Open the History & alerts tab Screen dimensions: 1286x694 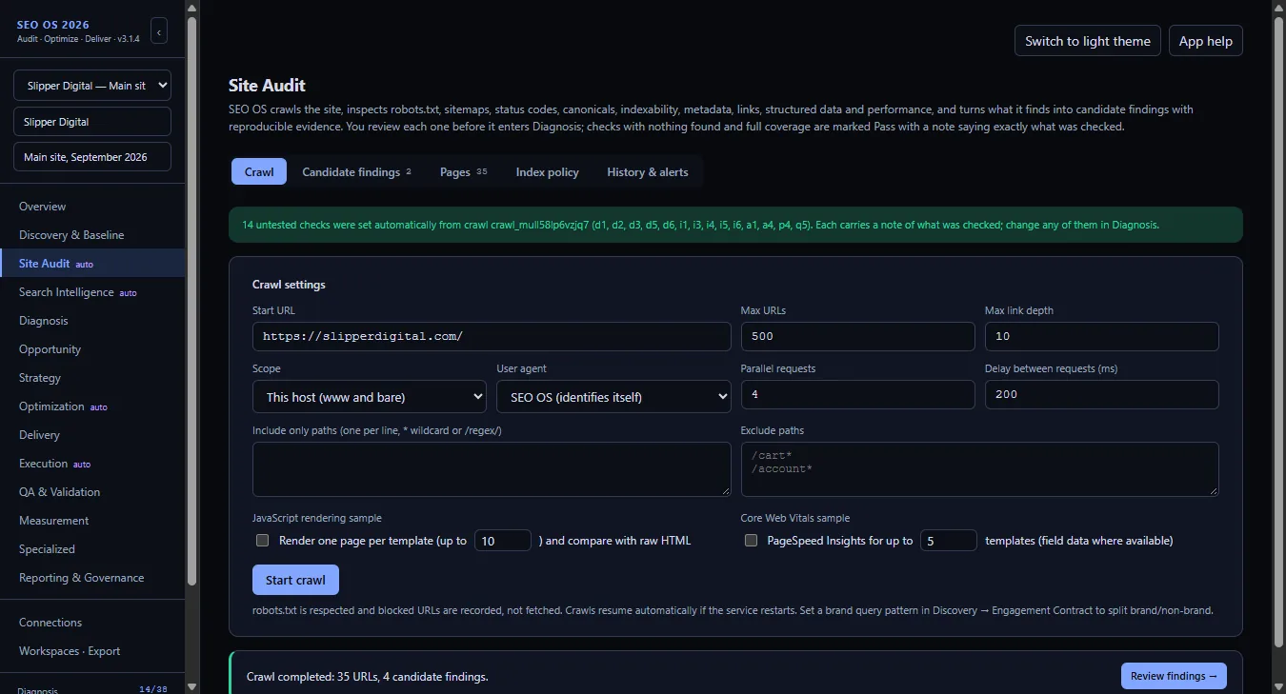[648, 172]
